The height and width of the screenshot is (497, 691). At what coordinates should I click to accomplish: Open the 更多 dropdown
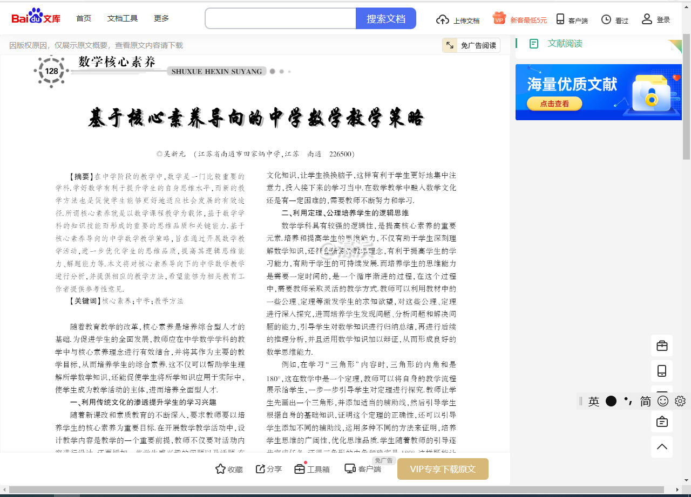(x=161, y=18)
